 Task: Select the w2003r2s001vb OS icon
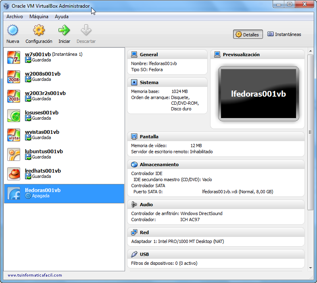point(14,96)
